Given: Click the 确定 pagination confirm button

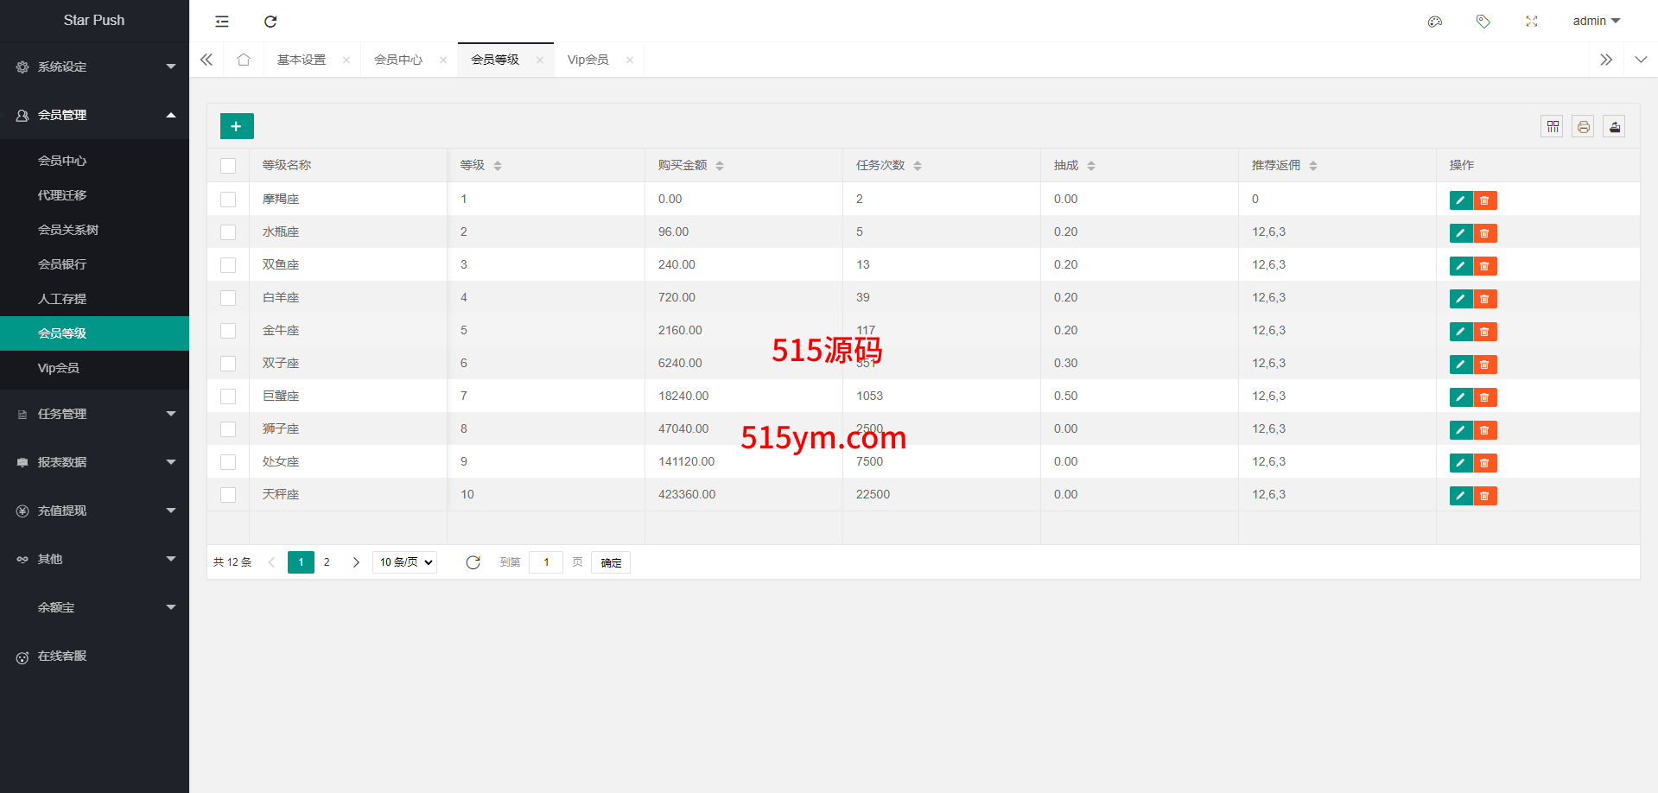Looking at the screenshot, I should pos(611,562).
